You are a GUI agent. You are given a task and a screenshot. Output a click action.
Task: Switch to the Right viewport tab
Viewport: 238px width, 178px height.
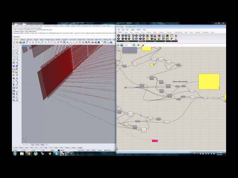coord(42,145)
